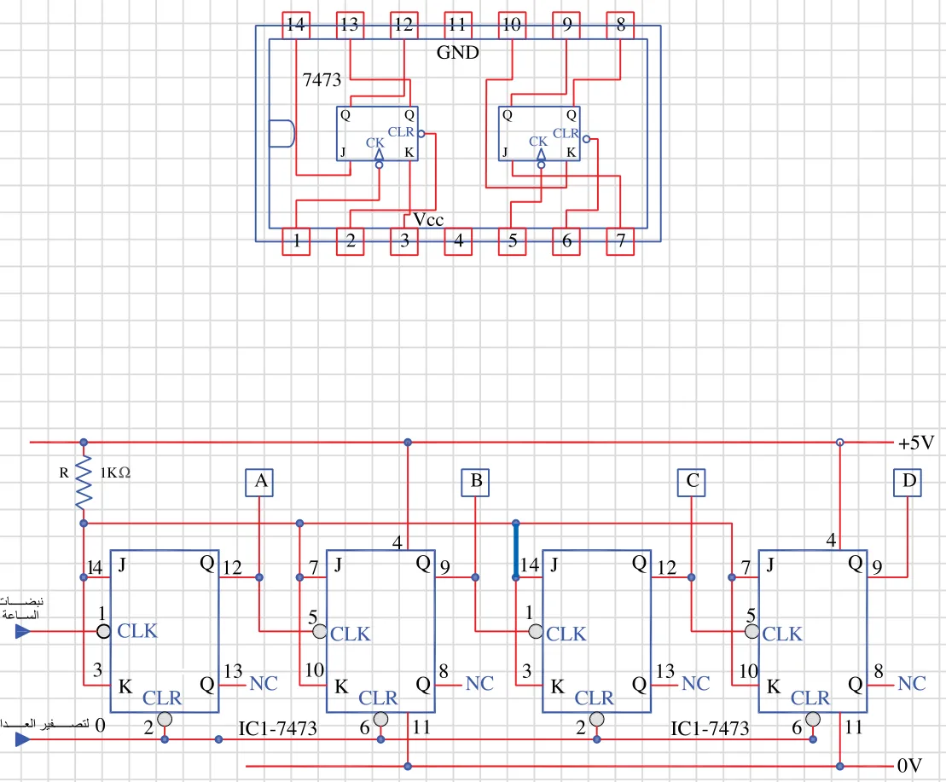
Task: Click red pin box 10 on the 7473 pinout
Action: coord(512,26)
